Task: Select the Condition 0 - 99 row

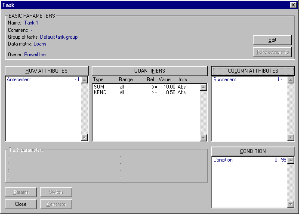Action: coord(250,160)
